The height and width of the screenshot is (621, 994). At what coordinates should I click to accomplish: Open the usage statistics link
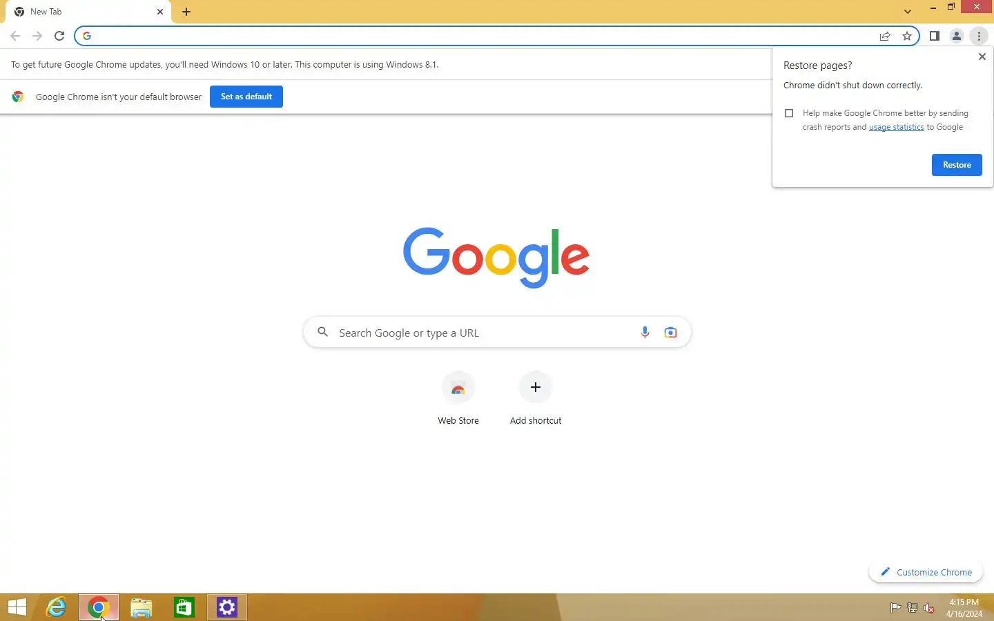(896, 127)
